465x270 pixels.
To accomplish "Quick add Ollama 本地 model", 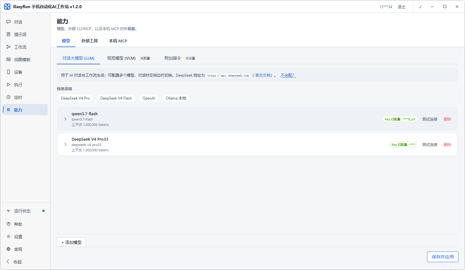I will tap(176, 98).
